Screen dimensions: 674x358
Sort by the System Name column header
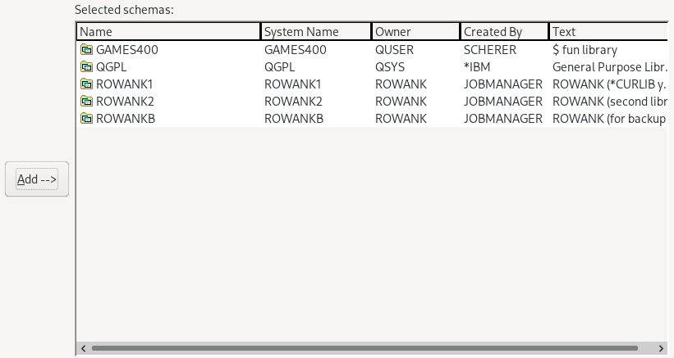[315, 32]
